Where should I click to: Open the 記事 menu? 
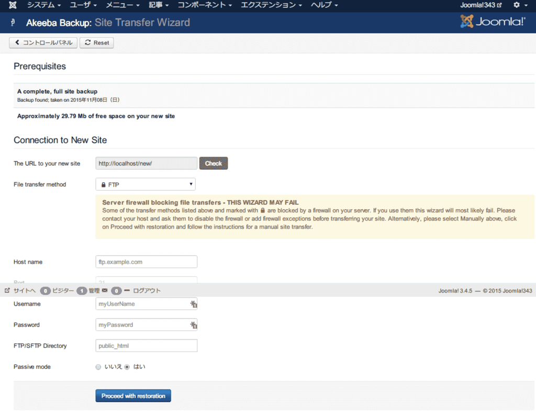pyautogui.click(x=159, y=5)
